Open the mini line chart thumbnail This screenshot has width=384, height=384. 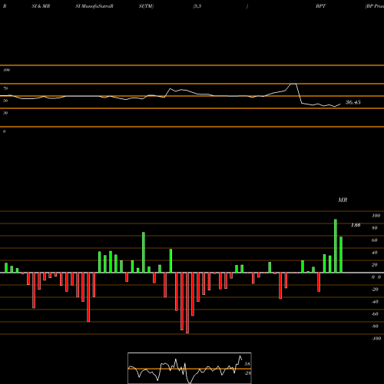click(x=190, y=368)
